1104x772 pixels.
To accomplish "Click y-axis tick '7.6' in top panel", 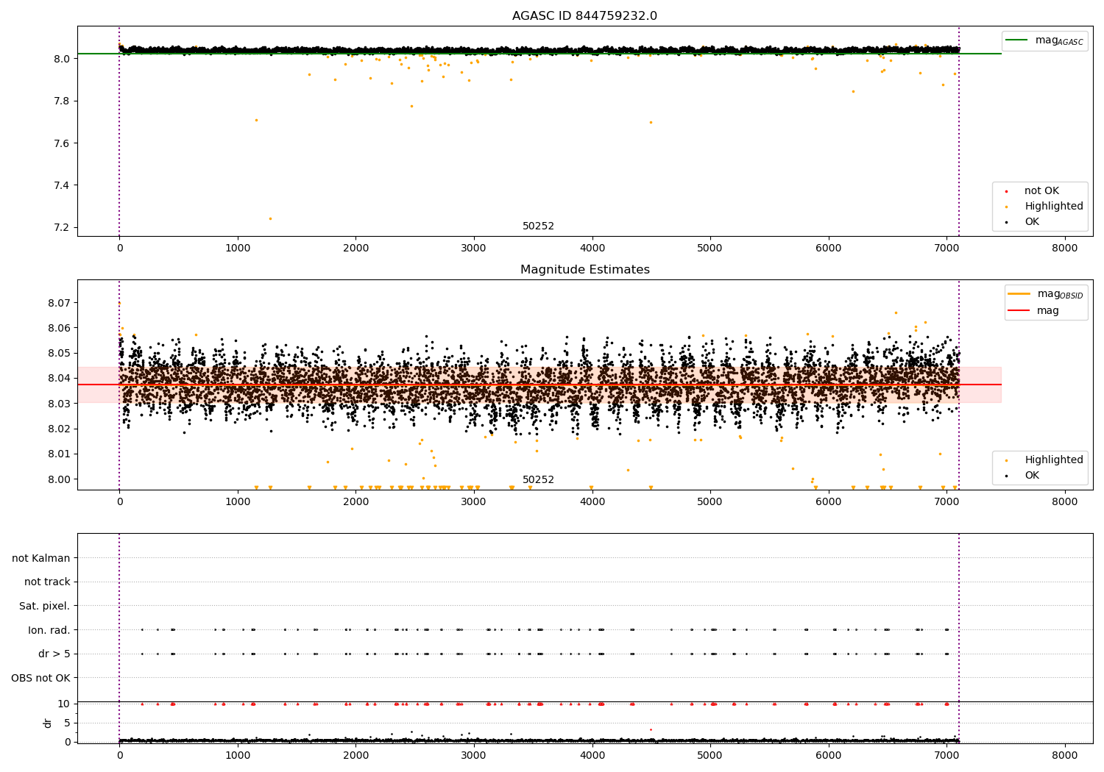I will point(62,143).
